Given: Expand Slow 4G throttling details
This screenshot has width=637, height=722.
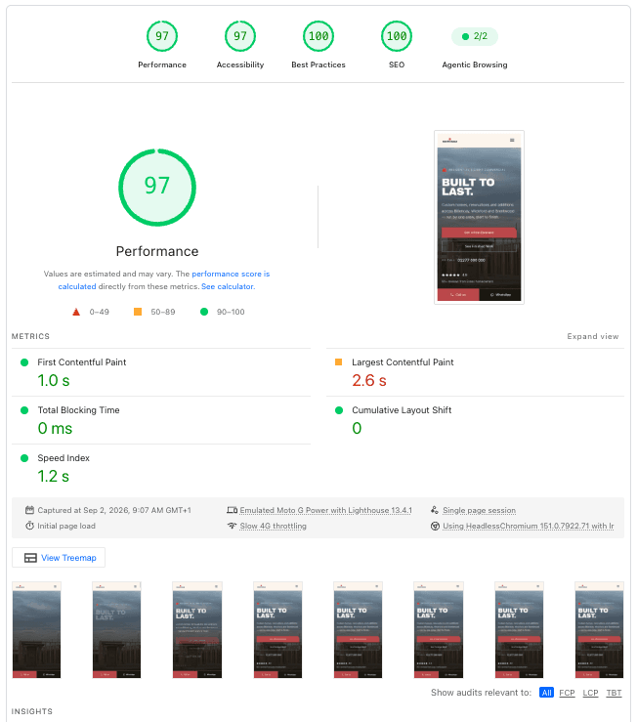Looking at the screenshot, I should pos(273,526).
